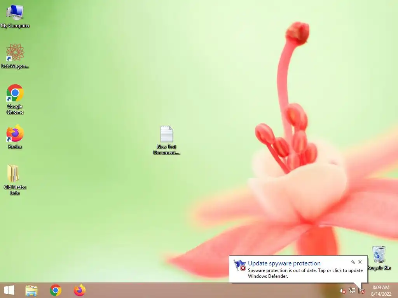Click the Update spyware protection title
This screenshot has width=398, height=298.
pyautogui.click(x=284, y=263)
